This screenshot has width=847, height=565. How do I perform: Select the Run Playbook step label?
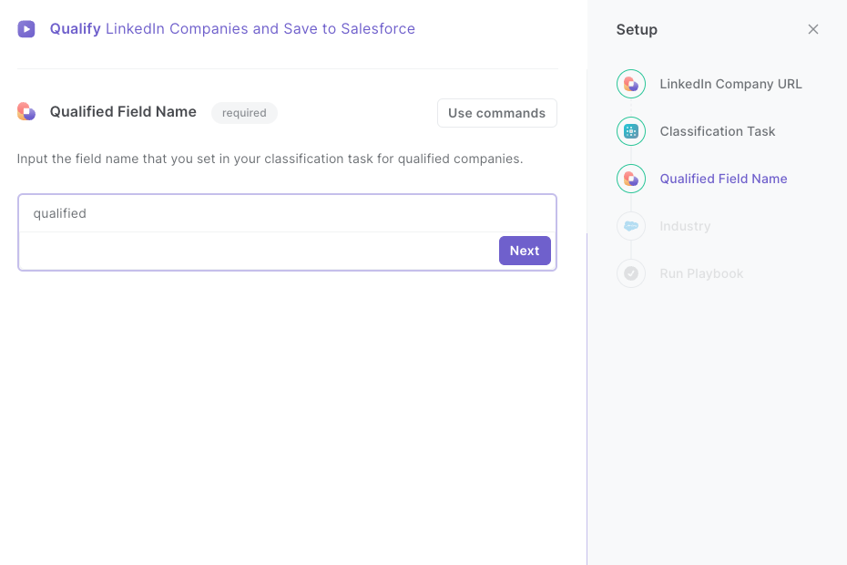point(701,273)
